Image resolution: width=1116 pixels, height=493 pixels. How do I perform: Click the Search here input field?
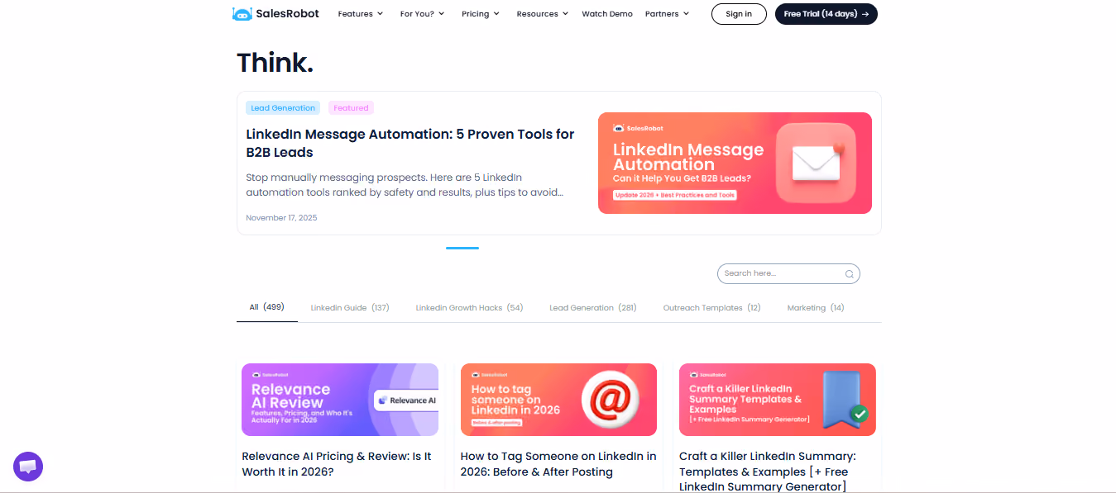coord(788,273)
